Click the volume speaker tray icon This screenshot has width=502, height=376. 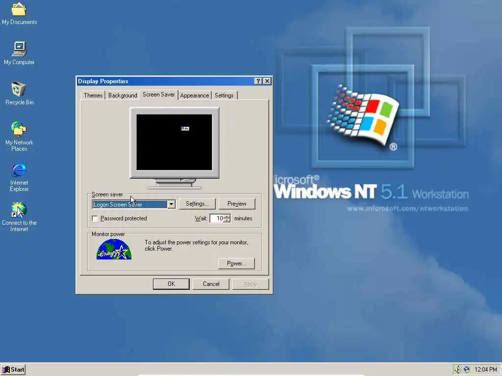point(457,370)
